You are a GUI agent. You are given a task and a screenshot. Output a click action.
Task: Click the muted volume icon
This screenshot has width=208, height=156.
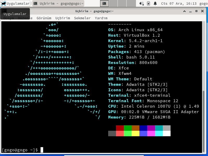[x=141, y=3]
